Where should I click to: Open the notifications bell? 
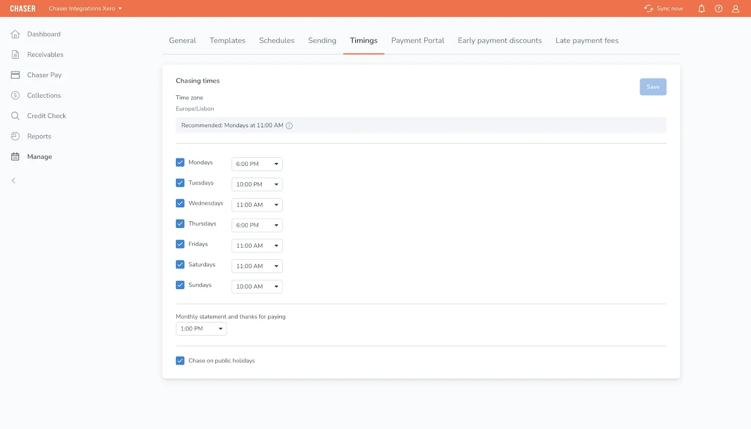[701, 8]
